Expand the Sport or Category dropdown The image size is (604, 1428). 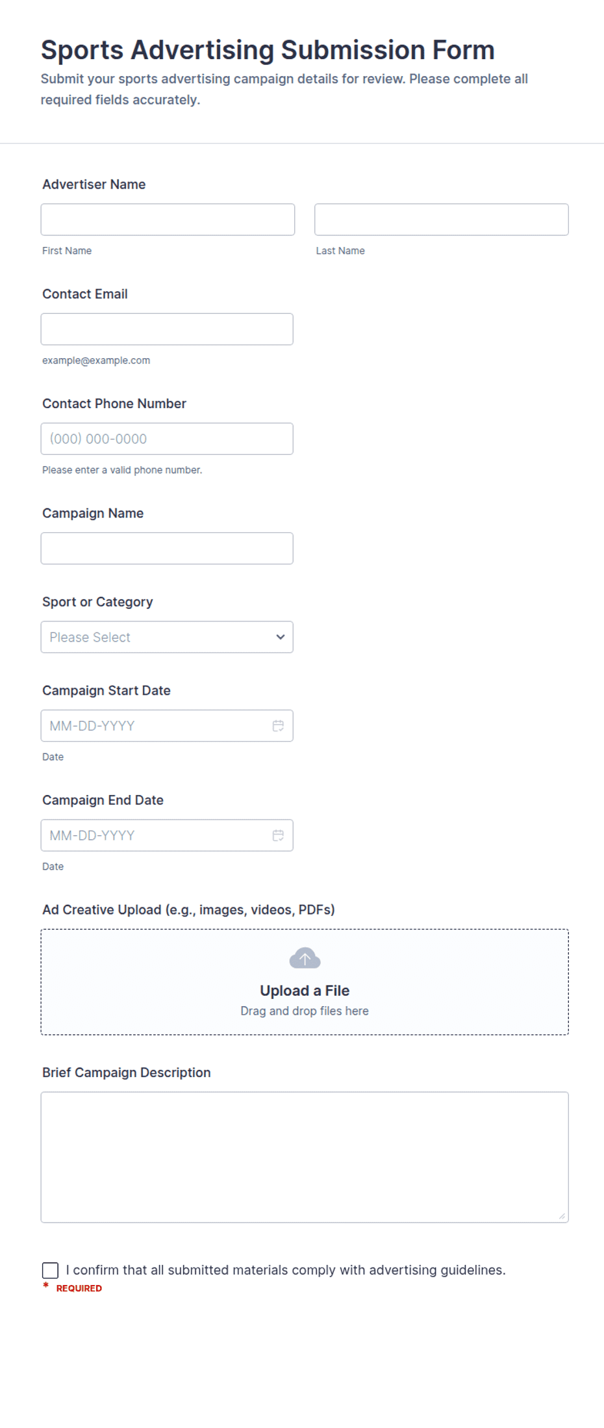click(x=167, y=637)
